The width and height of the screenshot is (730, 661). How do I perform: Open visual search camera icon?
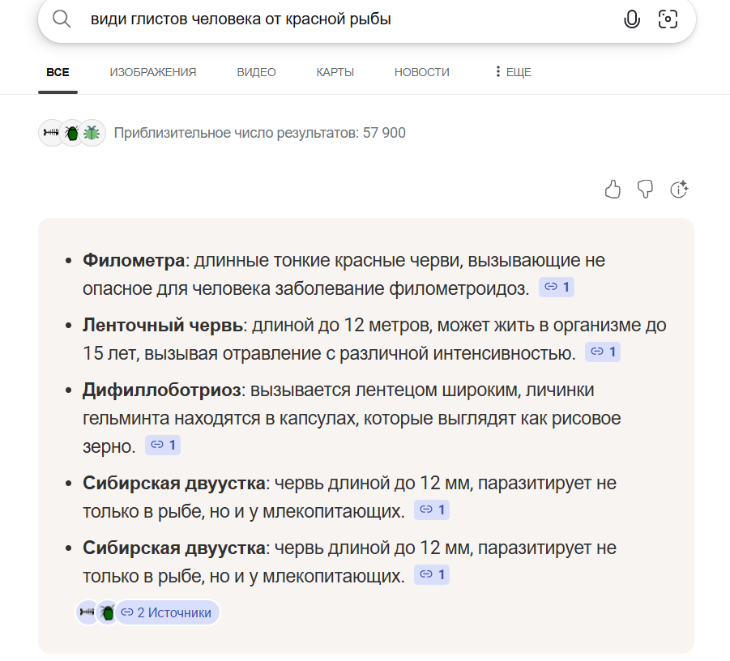[668, 19]
